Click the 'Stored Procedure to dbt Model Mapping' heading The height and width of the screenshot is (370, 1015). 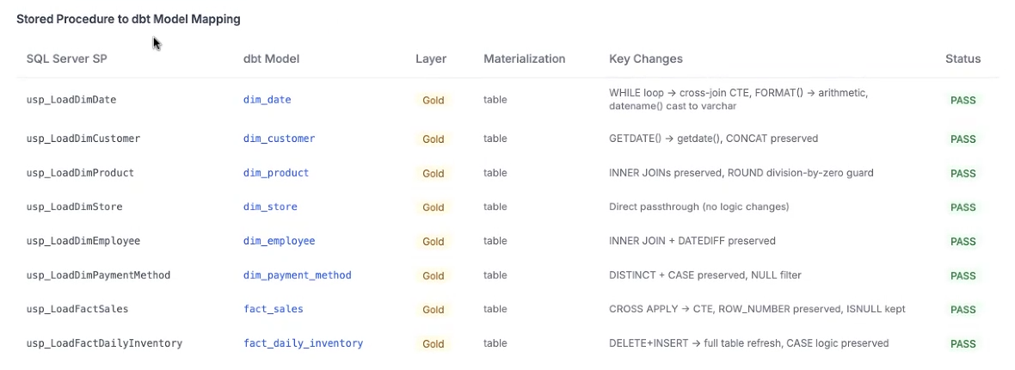(x=128, y=20)
